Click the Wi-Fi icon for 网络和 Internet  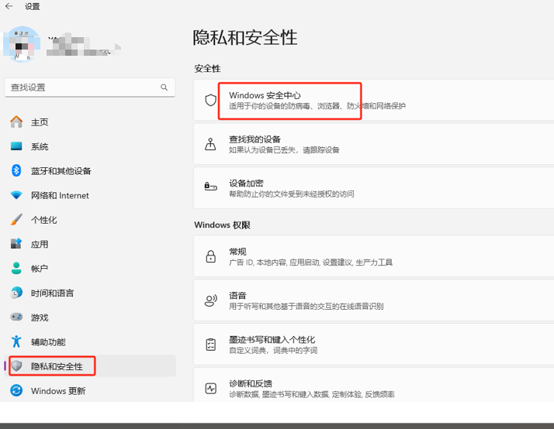(x=16, y=195)
